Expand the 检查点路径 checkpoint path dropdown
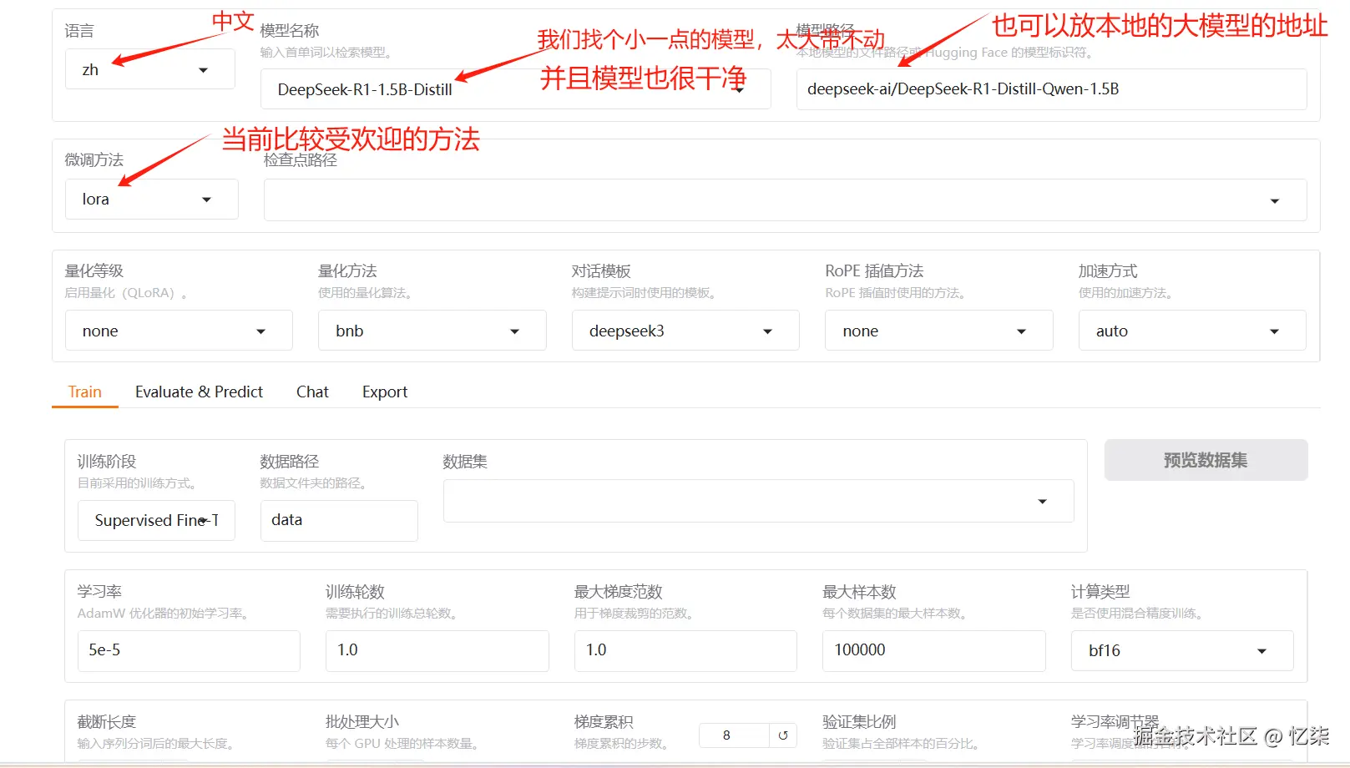The height and width of the screenshot is (768, 1350). coord(785,200)
